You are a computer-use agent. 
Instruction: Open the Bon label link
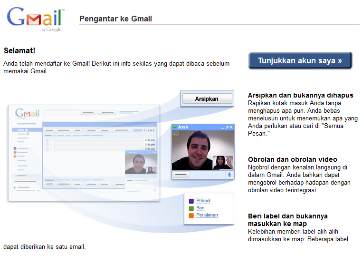click(200, 207)
